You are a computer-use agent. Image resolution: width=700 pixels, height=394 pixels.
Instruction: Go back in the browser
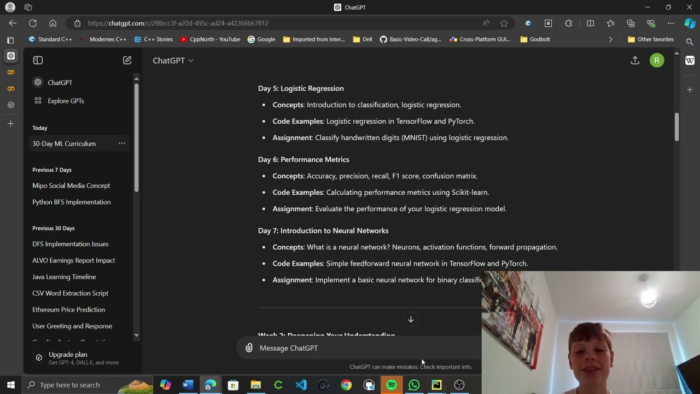coord(13,23)
